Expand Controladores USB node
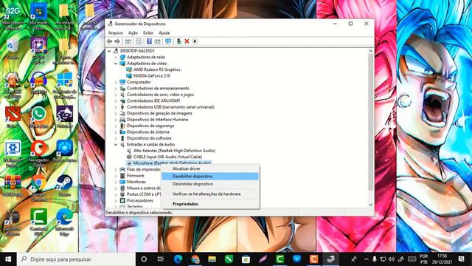 pos(116,107)
